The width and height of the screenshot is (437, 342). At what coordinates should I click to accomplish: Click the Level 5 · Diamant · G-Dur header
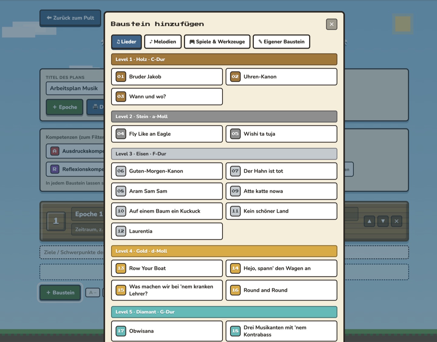[224, 312]
